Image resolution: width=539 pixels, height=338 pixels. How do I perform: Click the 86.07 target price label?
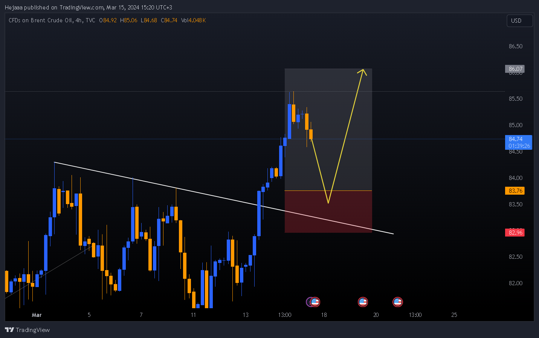(x=515, y=69)
